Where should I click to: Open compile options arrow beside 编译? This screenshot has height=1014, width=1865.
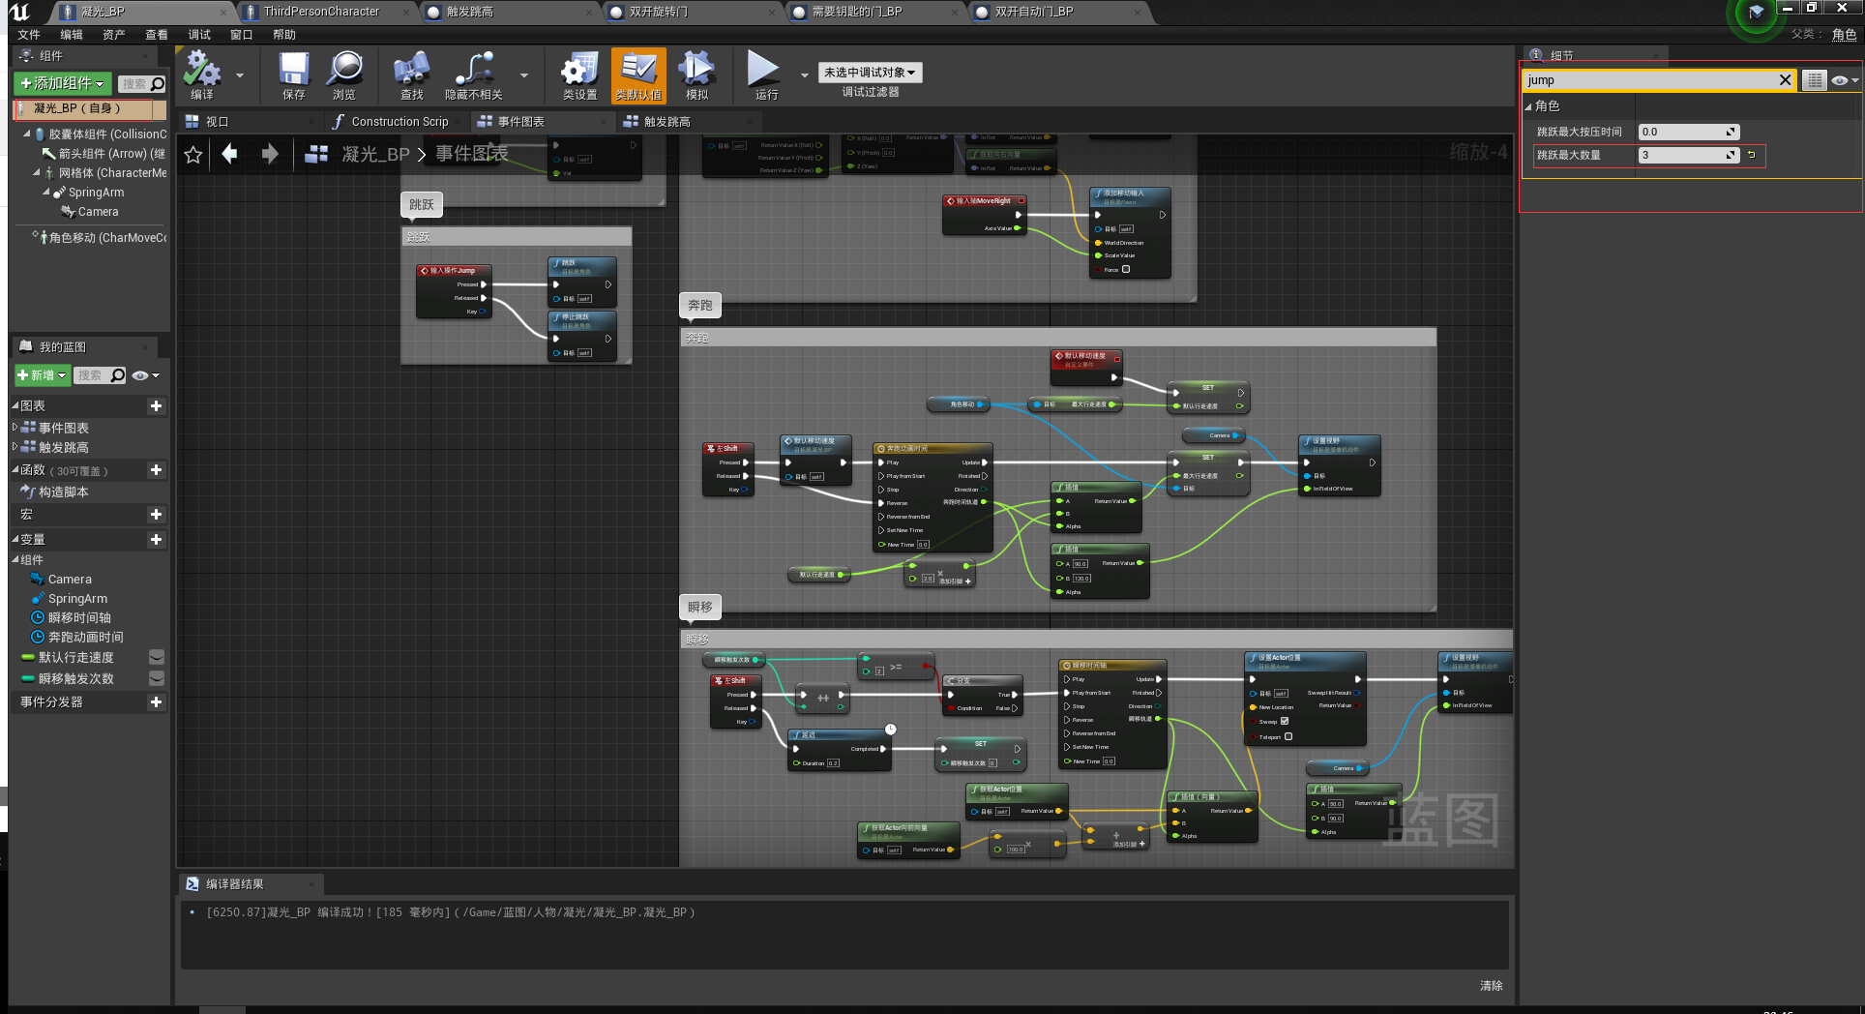(x=240, y=75)
